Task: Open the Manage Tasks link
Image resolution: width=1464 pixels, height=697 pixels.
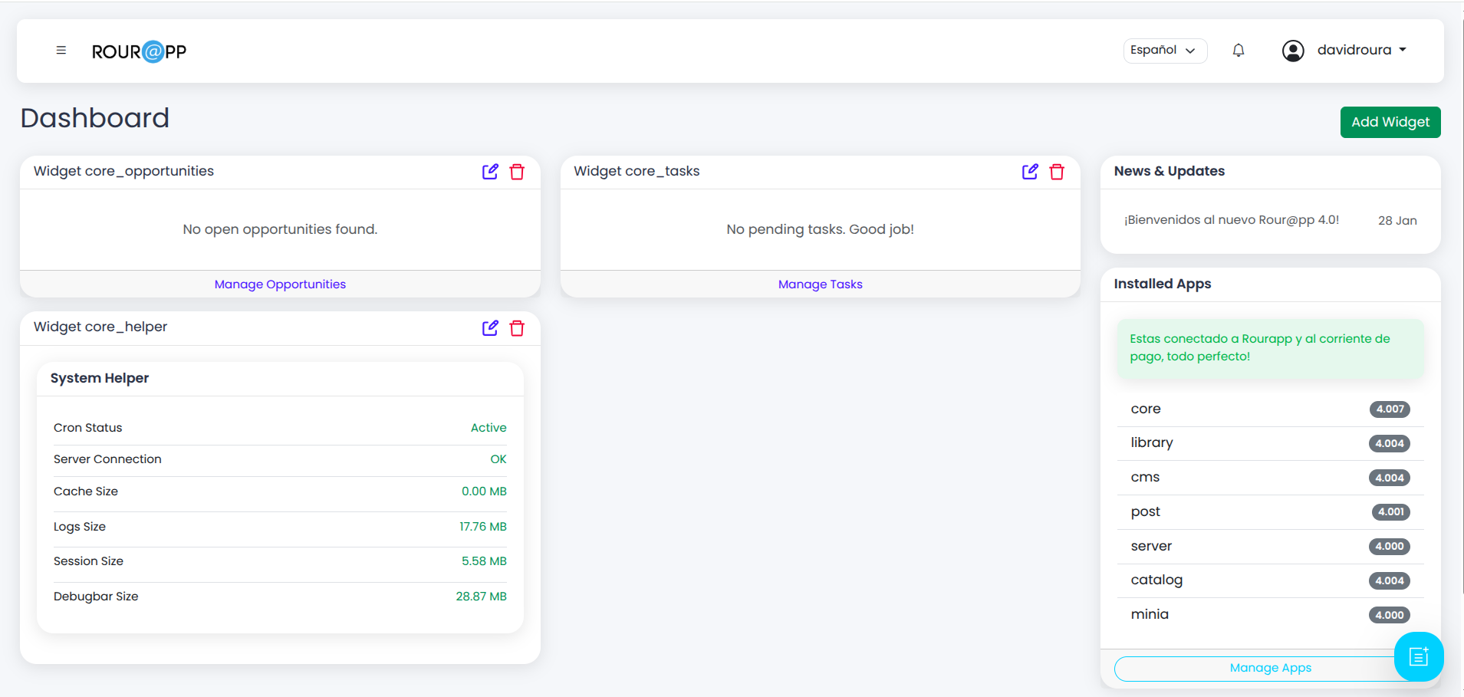Action: point(820,284)
